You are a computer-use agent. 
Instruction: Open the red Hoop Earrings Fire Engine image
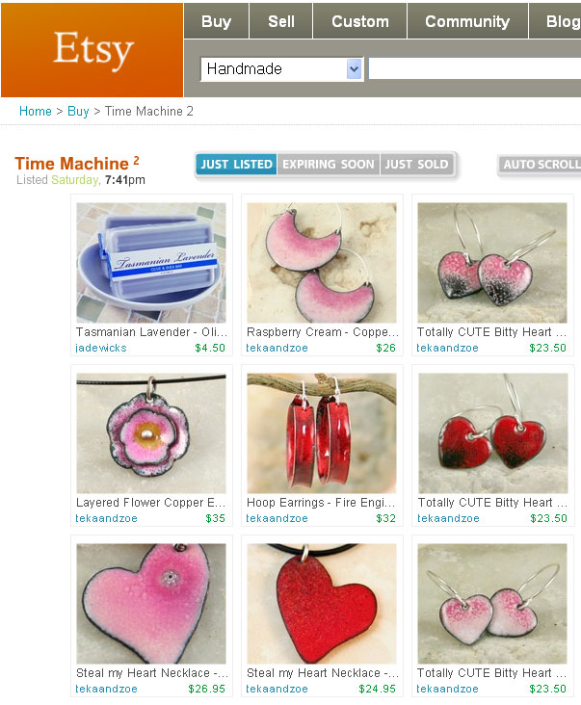(322, 433)
